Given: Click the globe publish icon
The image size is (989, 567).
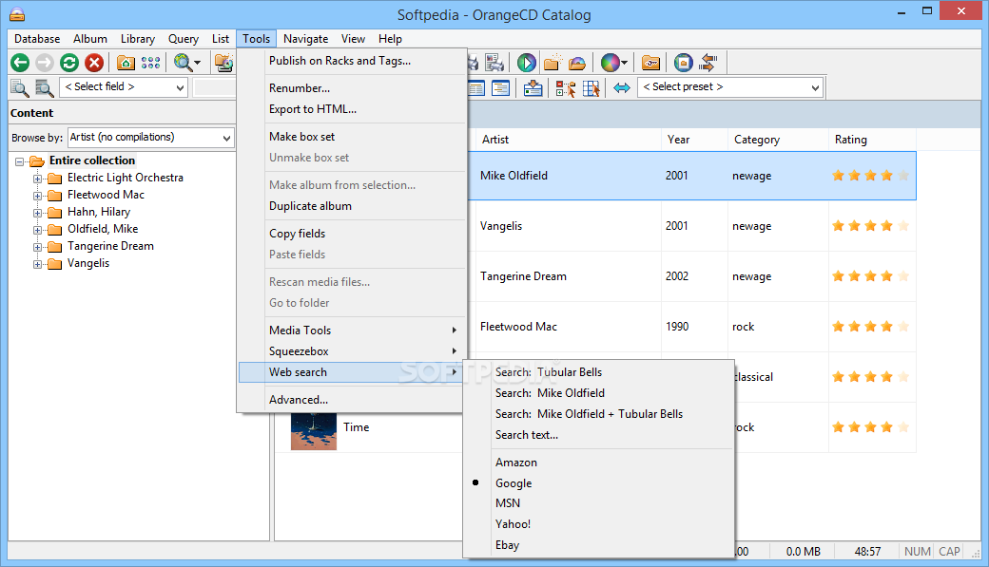Looking at the screenshot, I should (683, 63).
